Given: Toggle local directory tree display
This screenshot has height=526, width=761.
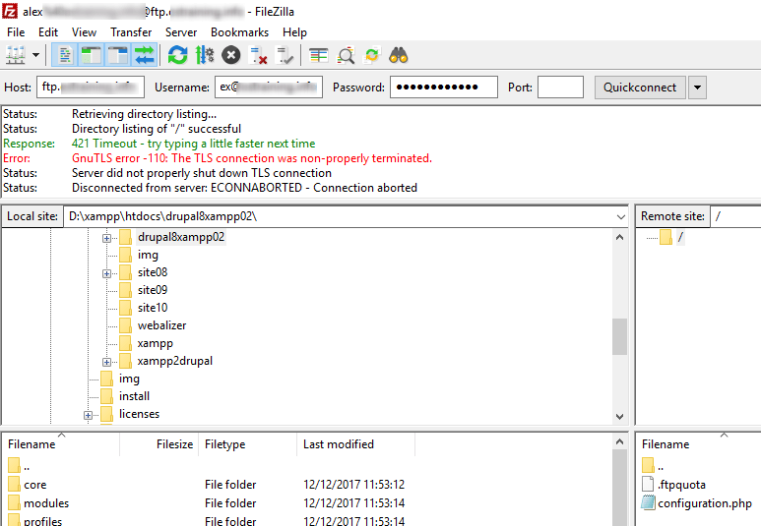Looking at the screenshot, I should tap(91, 55).
